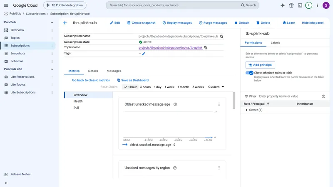Image resolution: width=333 pixels, height=187 pixels.
Task: Select the 1 hour time range
Action: 130,87
